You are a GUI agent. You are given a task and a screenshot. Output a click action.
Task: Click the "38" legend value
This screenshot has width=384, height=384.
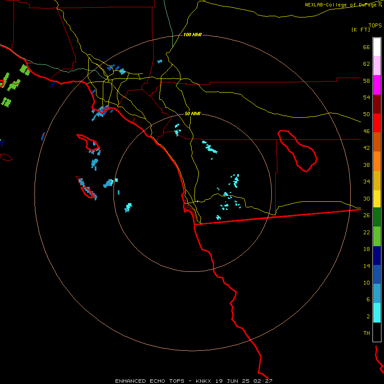pos(367,165)
